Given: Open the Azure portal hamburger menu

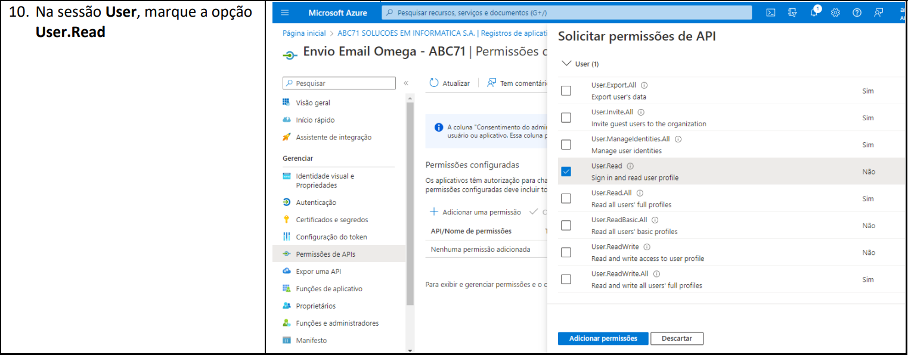Looking at the screenshot, I should click(x=284, y=13).
